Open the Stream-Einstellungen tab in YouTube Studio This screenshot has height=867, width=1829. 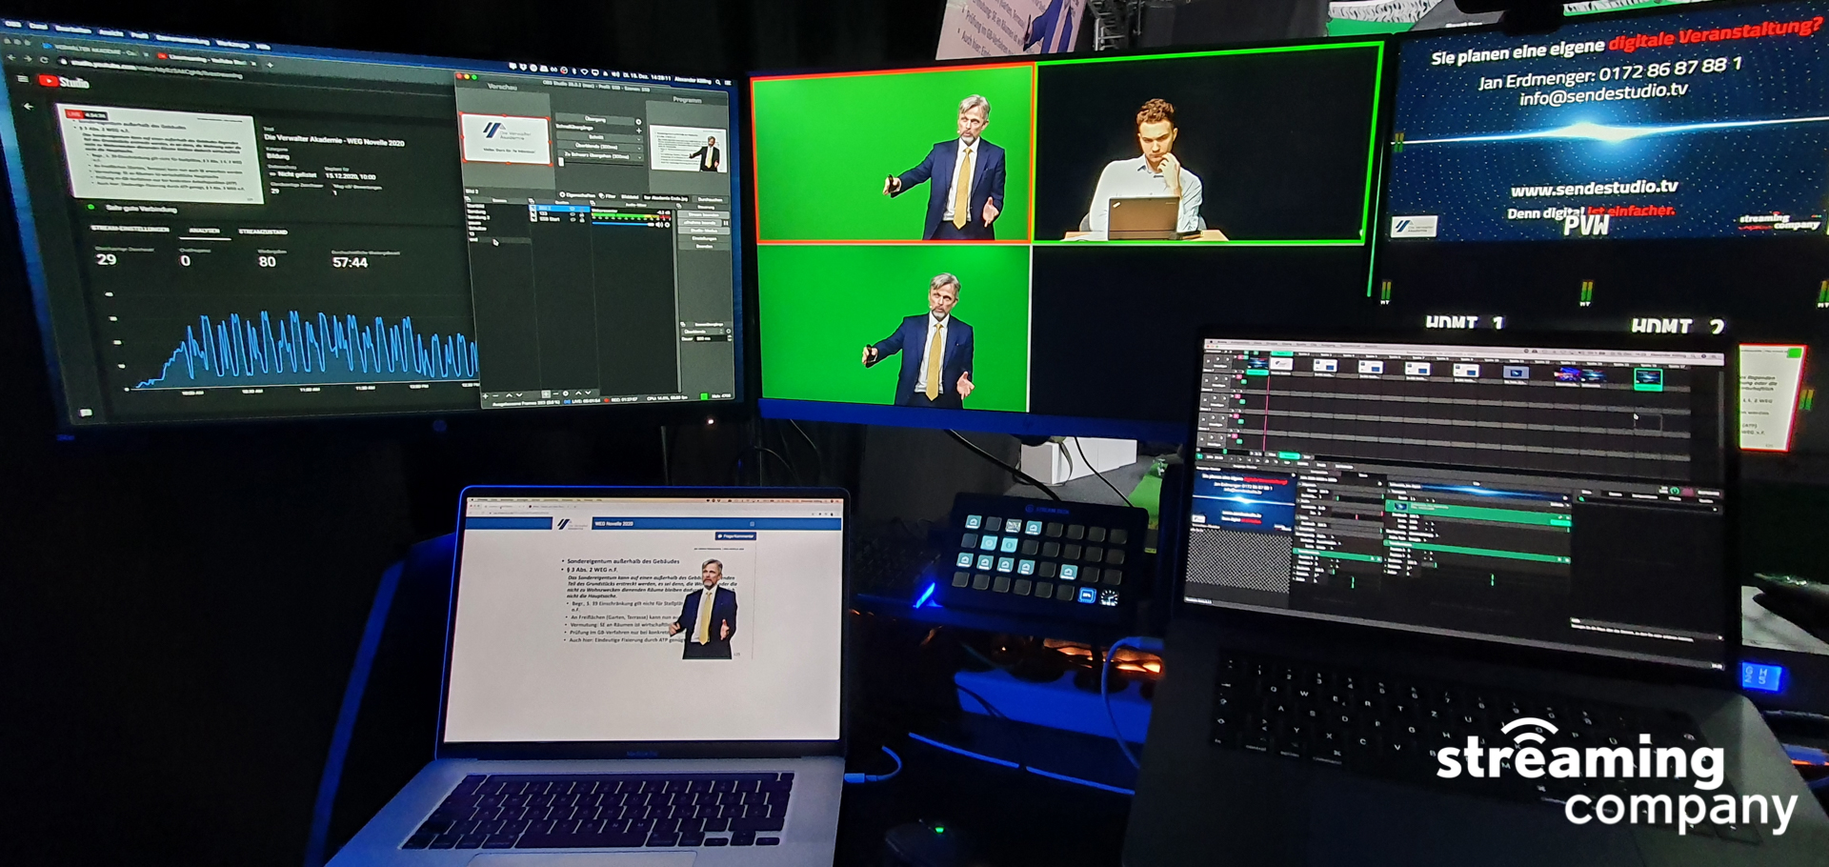pos(130,229)
